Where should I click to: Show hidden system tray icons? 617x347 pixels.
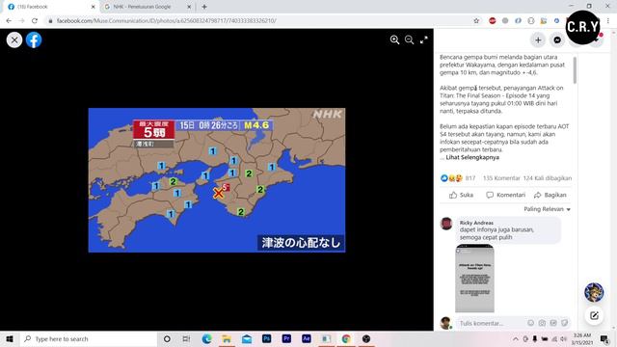[x=516, y=338]
